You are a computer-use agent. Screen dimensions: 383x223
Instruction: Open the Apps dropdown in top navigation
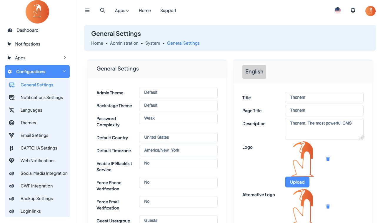tap(122, 11)
